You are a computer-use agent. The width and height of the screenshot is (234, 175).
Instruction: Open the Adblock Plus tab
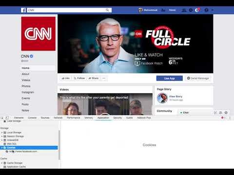(x=144, y=118)
